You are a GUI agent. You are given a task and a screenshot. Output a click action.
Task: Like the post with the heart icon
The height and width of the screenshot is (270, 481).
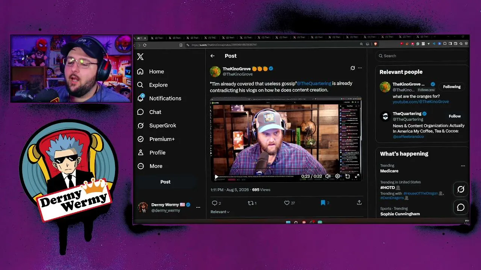click(x=287, y=203)
